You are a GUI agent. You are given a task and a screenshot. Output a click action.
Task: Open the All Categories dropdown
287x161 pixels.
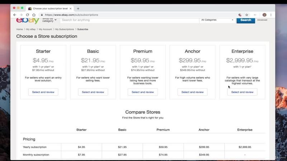(x=217, y=20)
